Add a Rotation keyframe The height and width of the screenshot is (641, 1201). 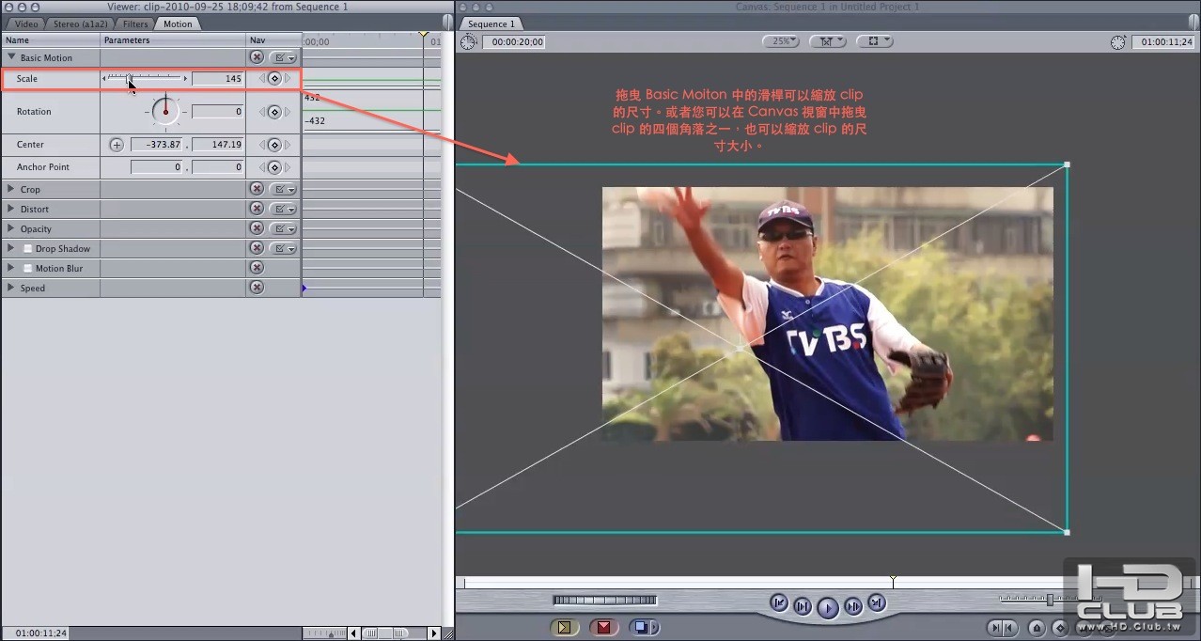click(x=274, y=112)
